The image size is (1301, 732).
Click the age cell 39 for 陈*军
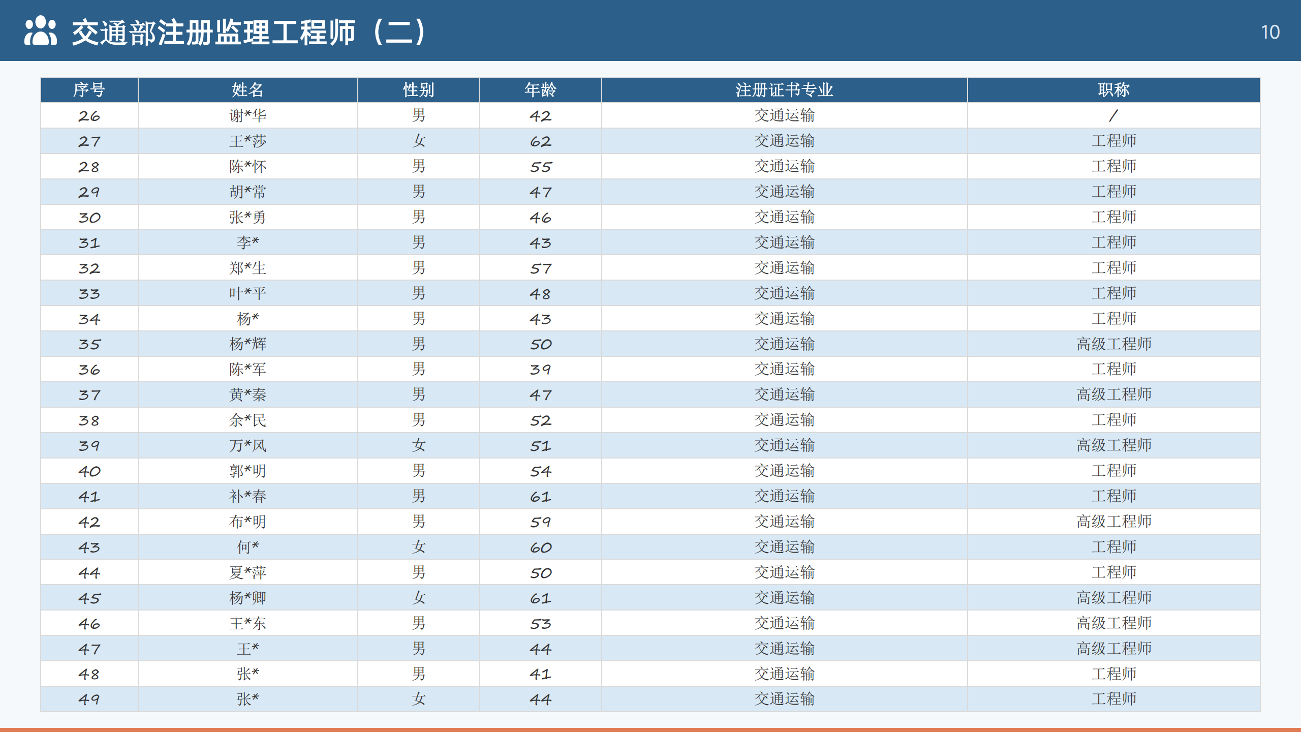541,369
